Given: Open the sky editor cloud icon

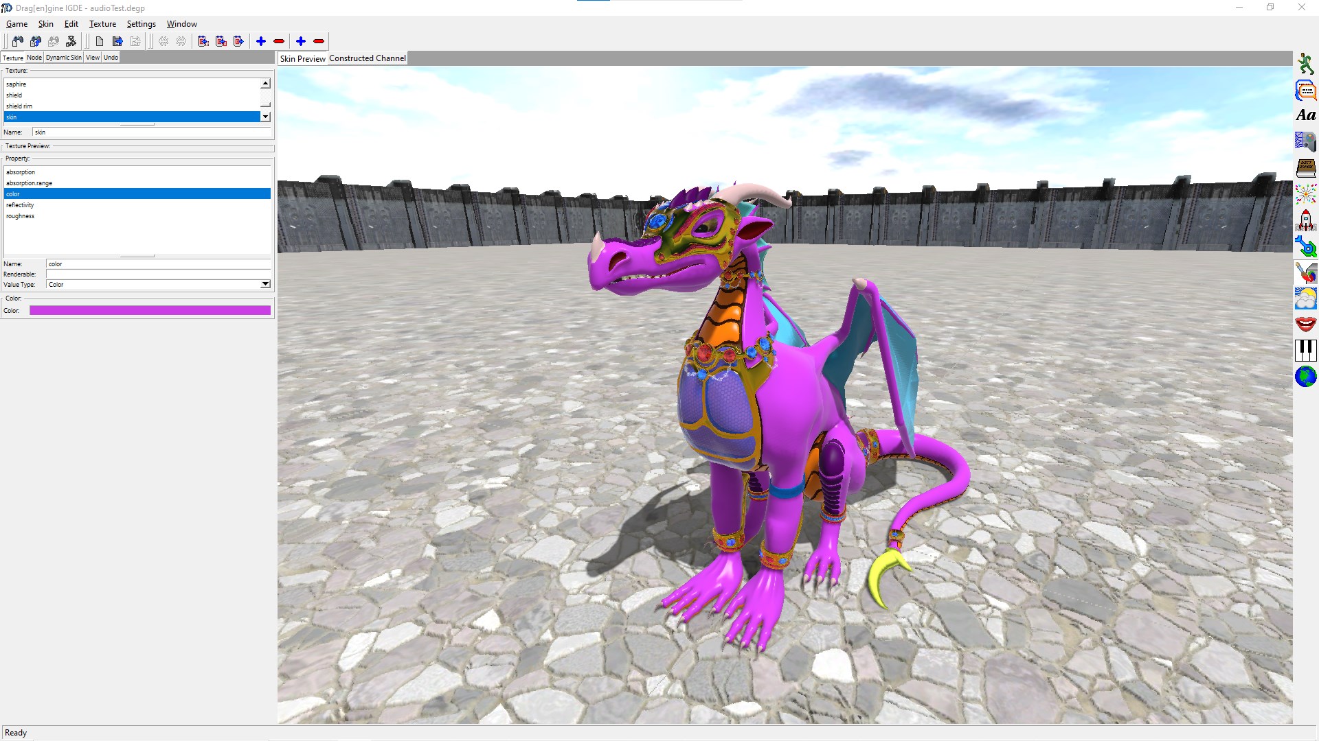Looking at the screenshot, I should click(1305, 298).
